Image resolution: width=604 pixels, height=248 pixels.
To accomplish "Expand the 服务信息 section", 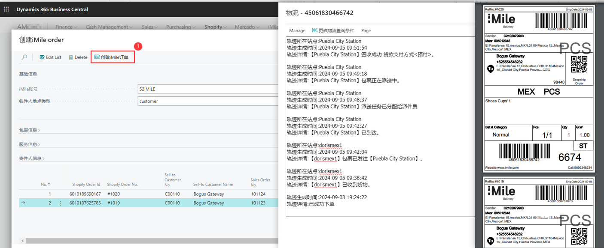I will click(x=30, y=144).
